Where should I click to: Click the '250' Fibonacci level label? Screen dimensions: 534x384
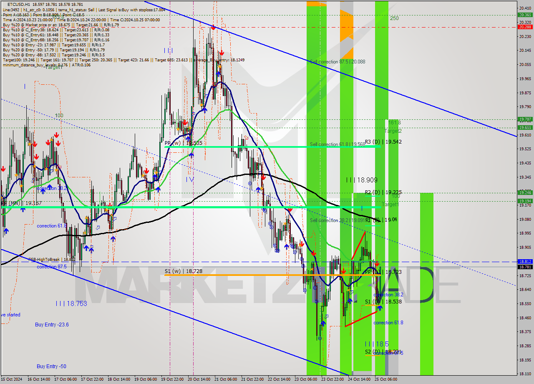click(x=394, y=18)
